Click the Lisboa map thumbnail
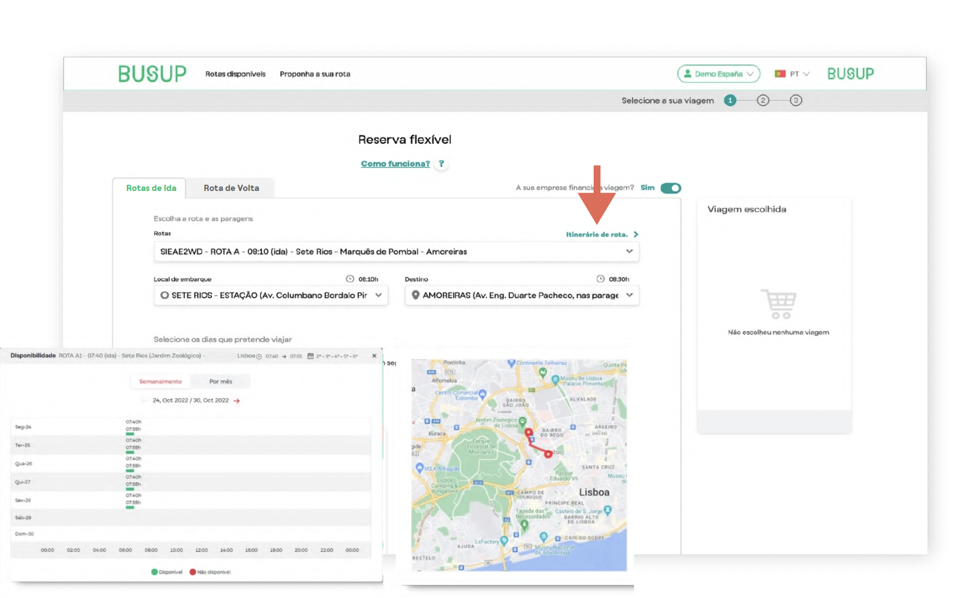Image resolution: width=961 pixels, height=598 pixels. (x=519, y=465)
